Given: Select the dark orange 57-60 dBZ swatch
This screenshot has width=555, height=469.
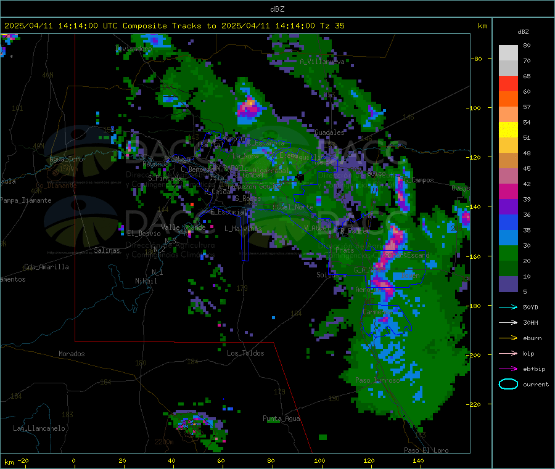Looking at the screenshot, I should 508,99.
